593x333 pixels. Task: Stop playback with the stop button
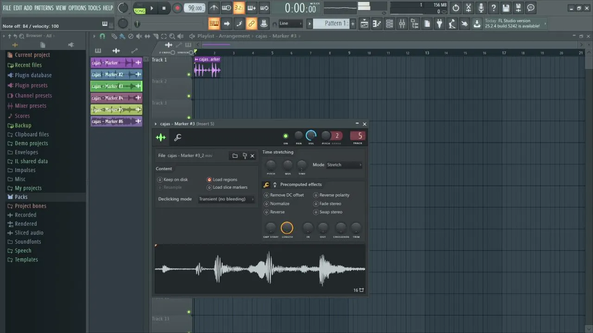(164, 8)
